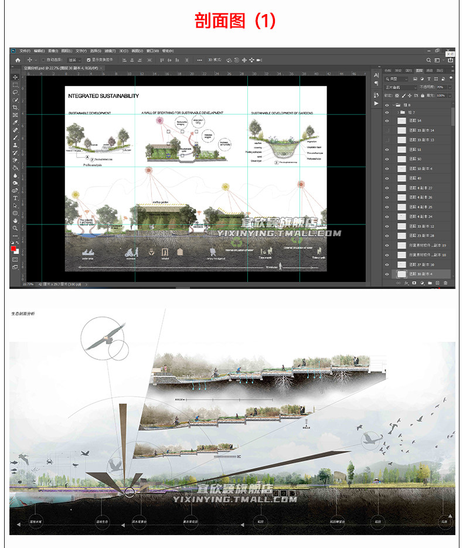Viewport: 463px width, 548px height.
Task: Click the Create new group folder icon
Action: tap(430, 283)
